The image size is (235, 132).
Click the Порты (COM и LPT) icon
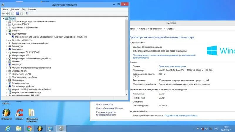10,74
